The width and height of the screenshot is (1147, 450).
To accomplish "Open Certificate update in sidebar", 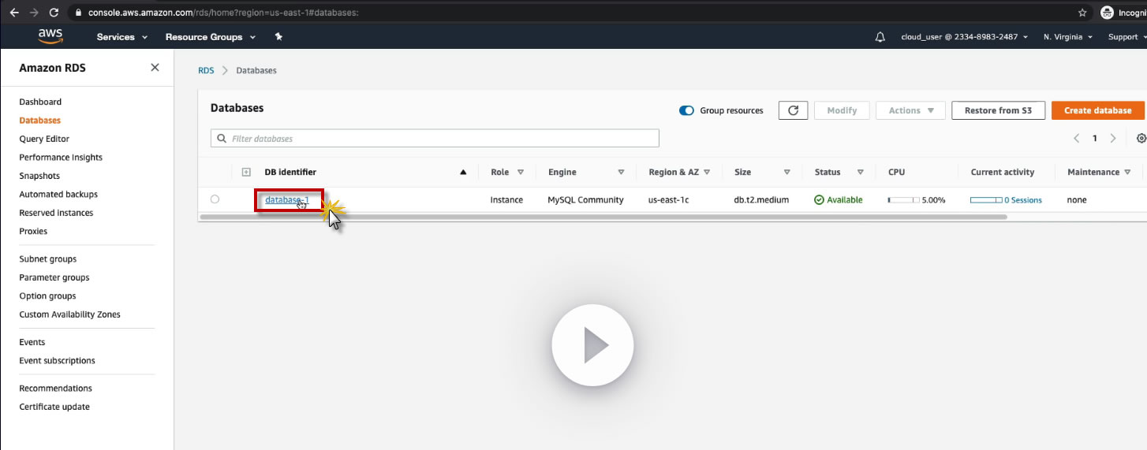I will (54, 407).
